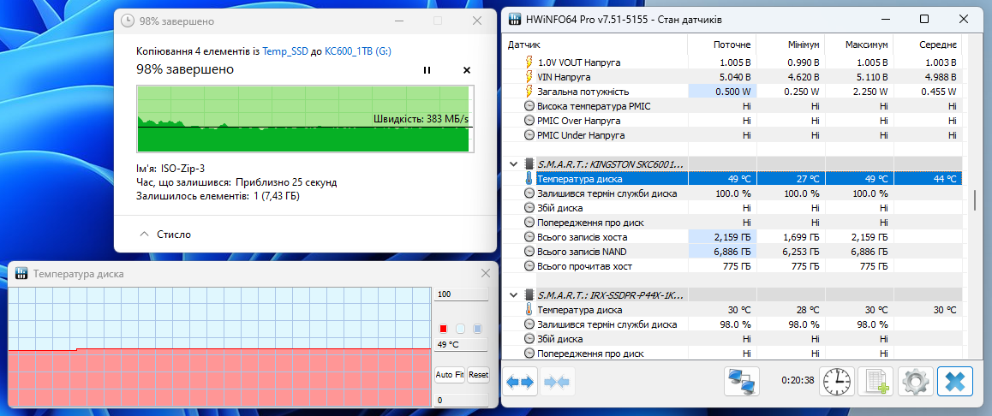Open the network remote monitoring icon

pyautogui.click(x=742, y=382)
